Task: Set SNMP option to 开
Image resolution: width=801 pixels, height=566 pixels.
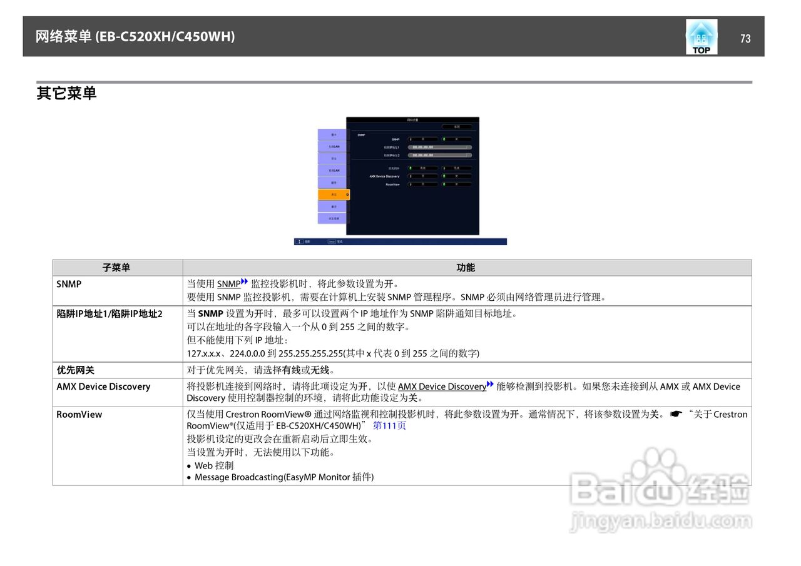Action: coord(423,139)
